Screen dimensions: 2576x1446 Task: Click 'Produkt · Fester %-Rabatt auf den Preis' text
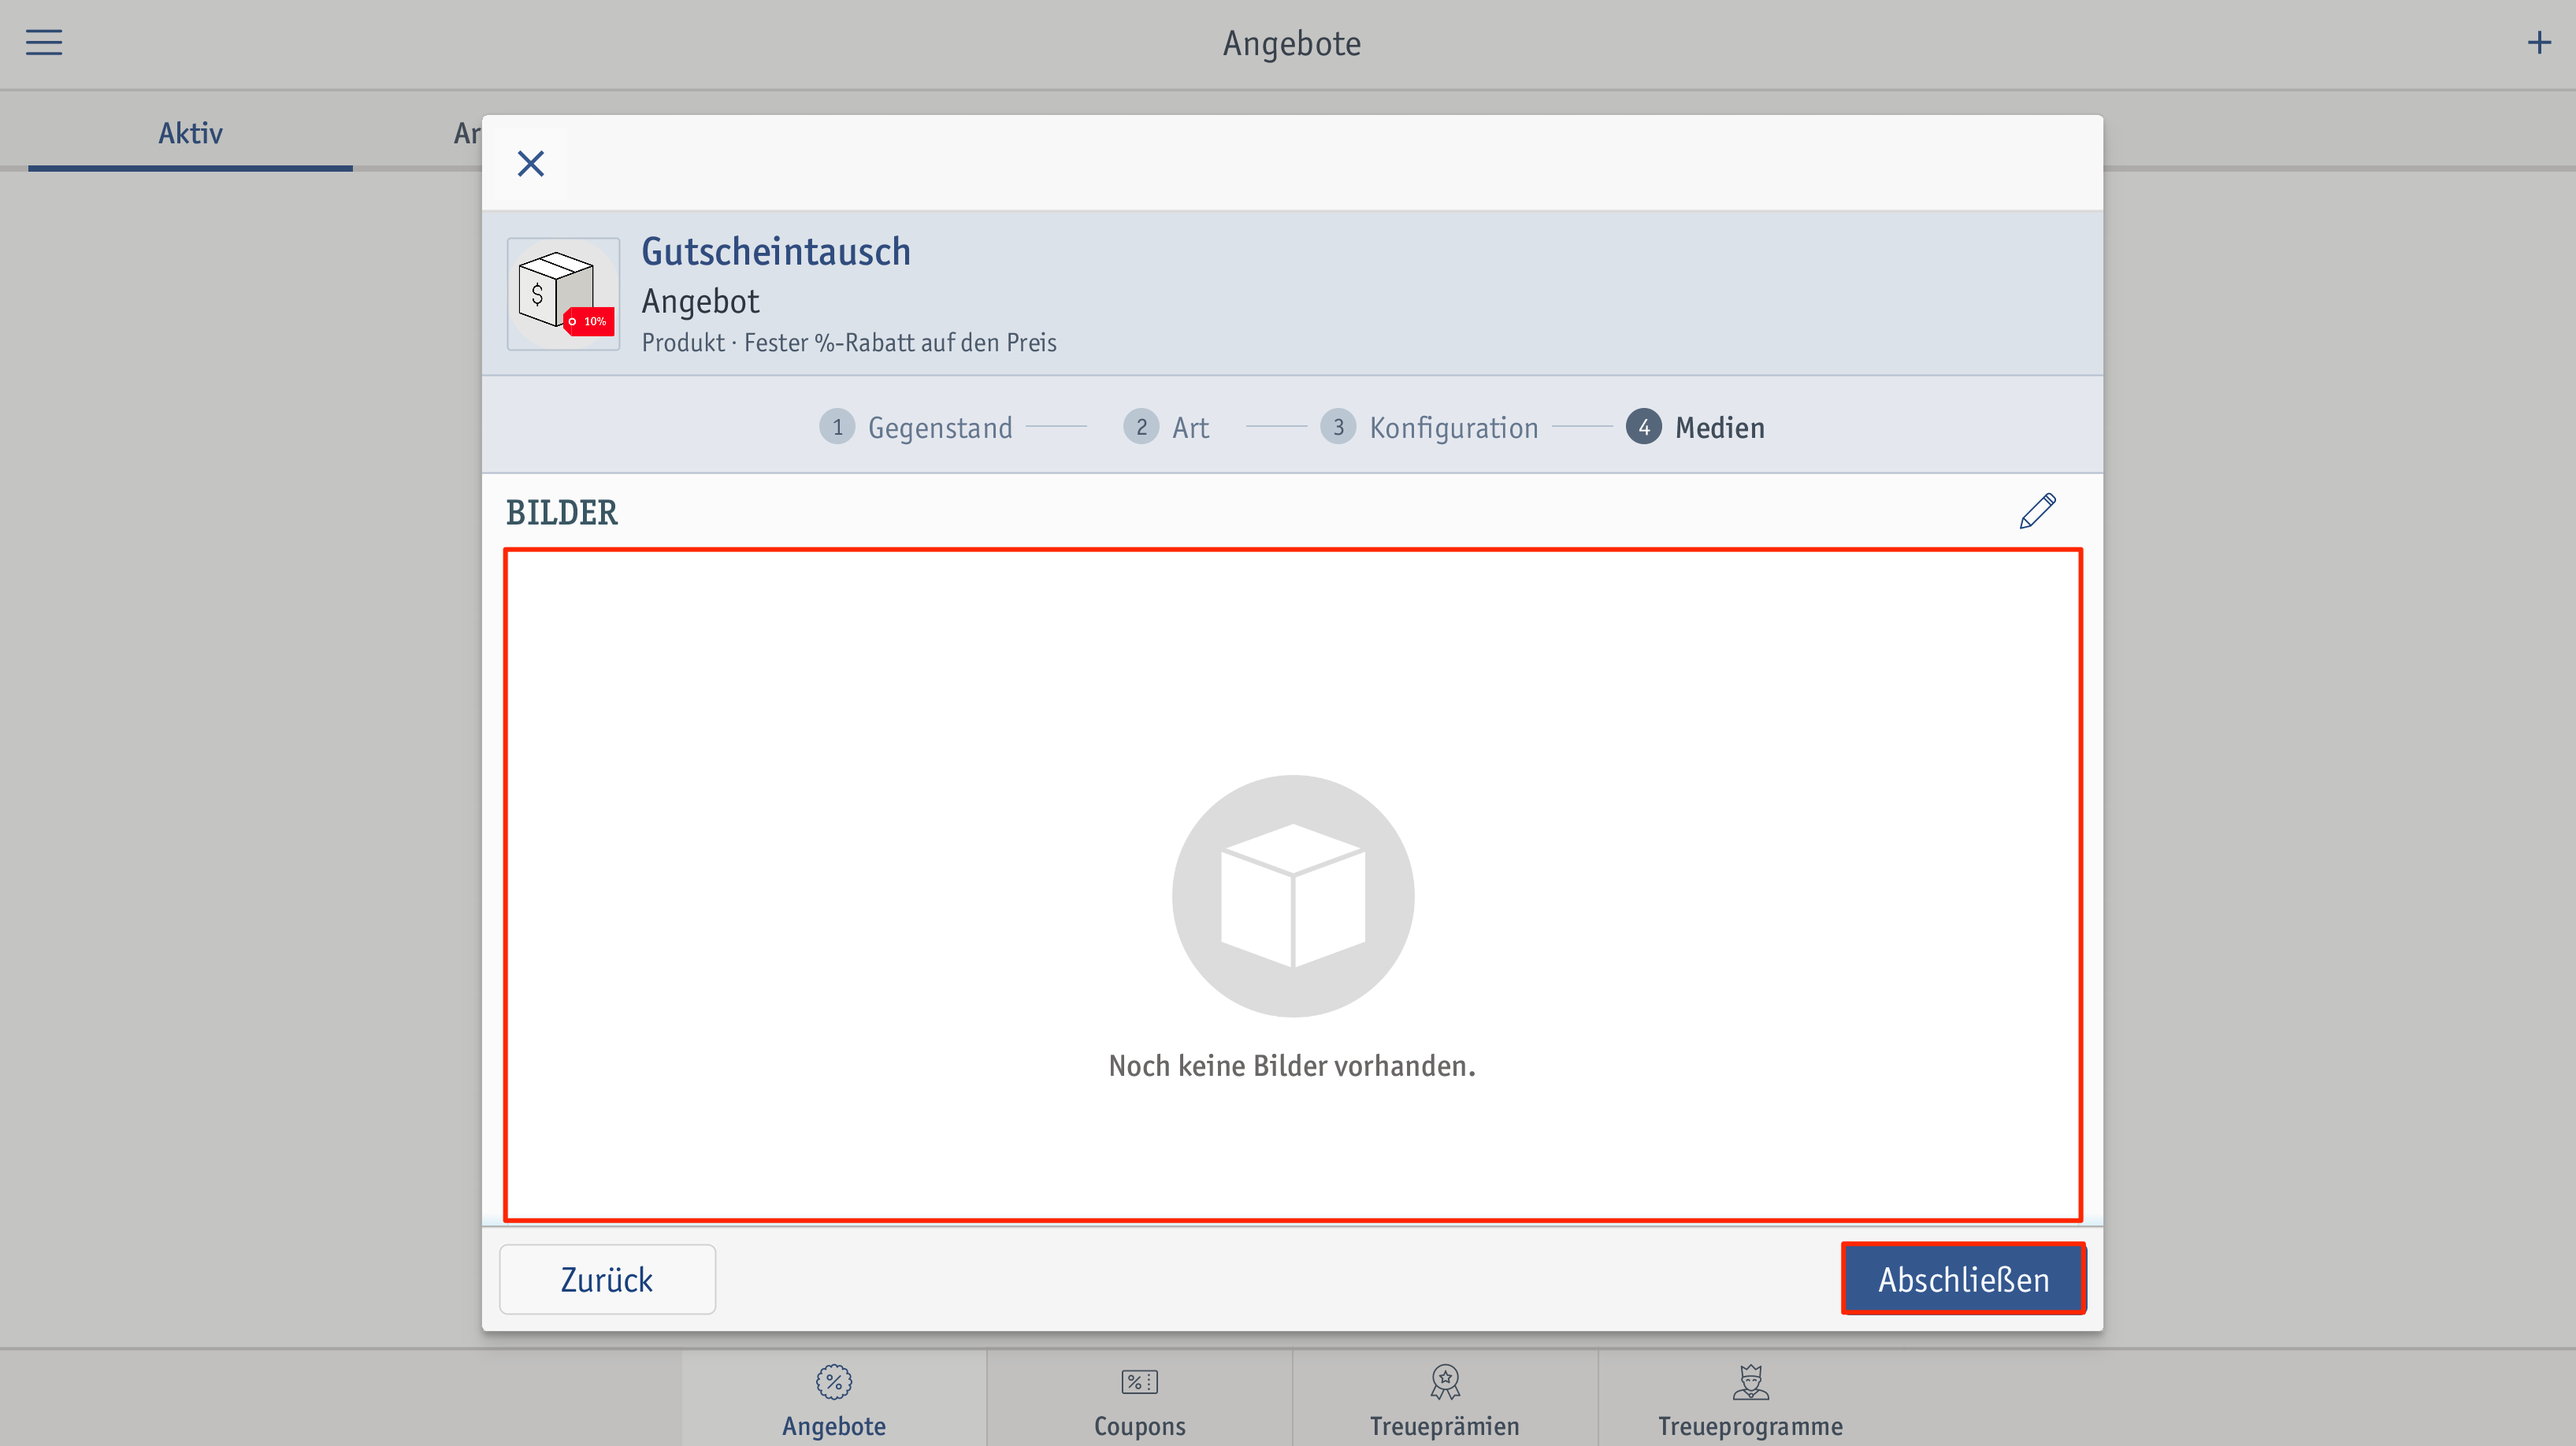click(x=849, y=343)
